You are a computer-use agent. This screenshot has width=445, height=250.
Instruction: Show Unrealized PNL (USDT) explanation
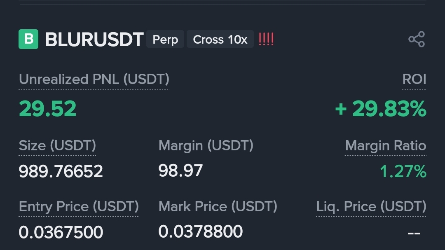pos(94,79)
